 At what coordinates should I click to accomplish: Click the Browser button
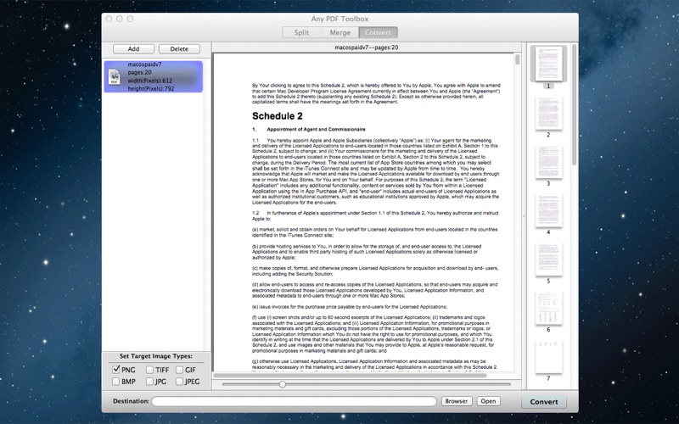(x=457, y=401)
